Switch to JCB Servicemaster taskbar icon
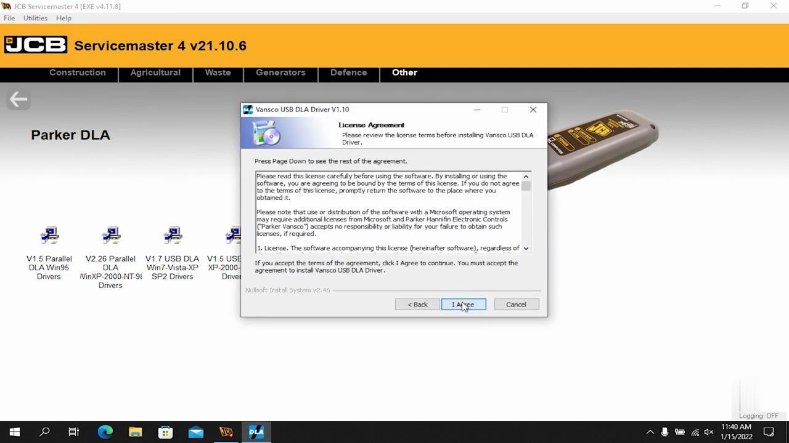 (x=226, y=432)
